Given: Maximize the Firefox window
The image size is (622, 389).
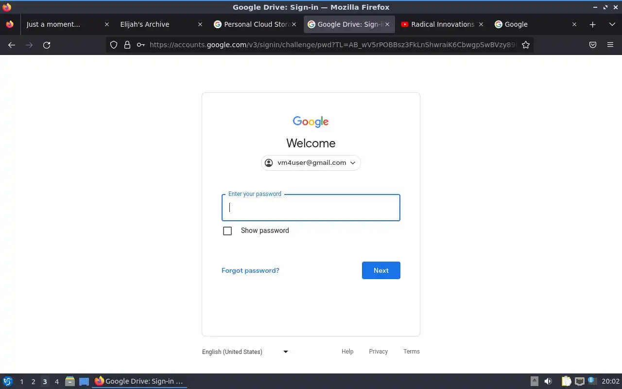Looking at the screenshot, I should pyautogui.click(x=605, y=7).
